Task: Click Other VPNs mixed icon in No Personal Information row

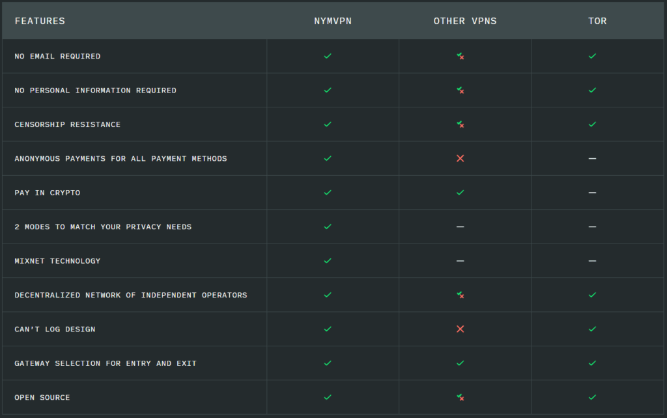Action: coord(461,90)
